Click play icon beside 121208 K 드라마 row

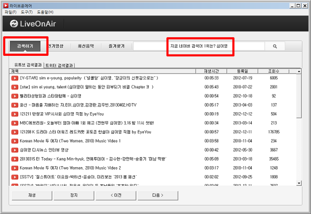[x=15, y=132]
